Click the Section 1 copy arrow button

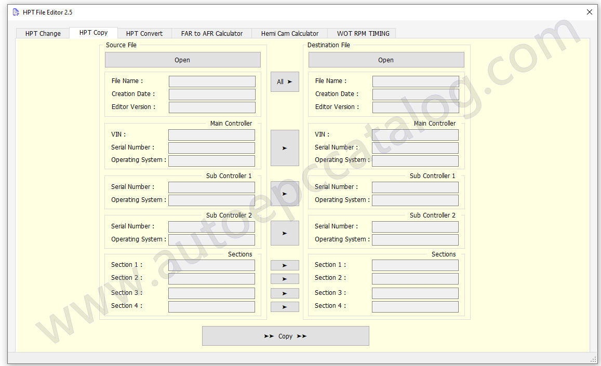coord(285,265)
